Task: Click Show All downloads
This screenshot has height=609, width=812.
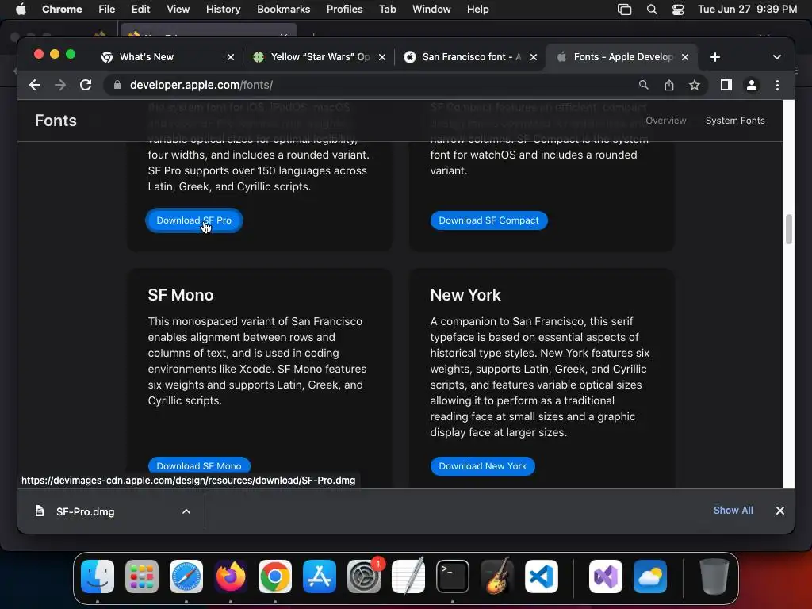Action: pos(733,511)
